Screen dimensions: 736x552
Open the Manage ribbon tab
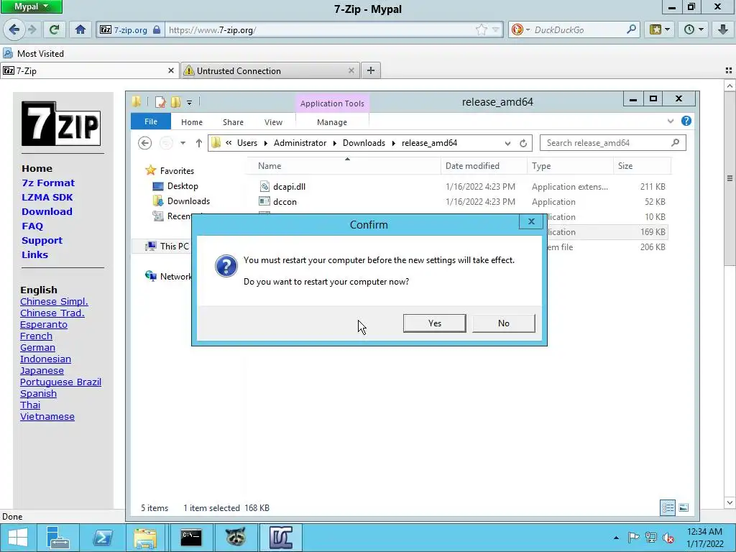332,122
